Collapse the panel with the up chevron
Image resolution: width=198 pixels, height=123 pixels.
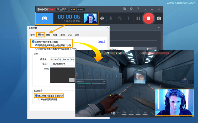click(159, 27)
